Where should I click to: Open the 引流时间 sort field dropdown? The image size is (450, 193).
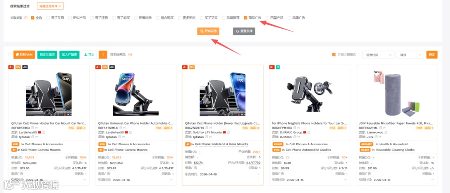coord(378,55)
